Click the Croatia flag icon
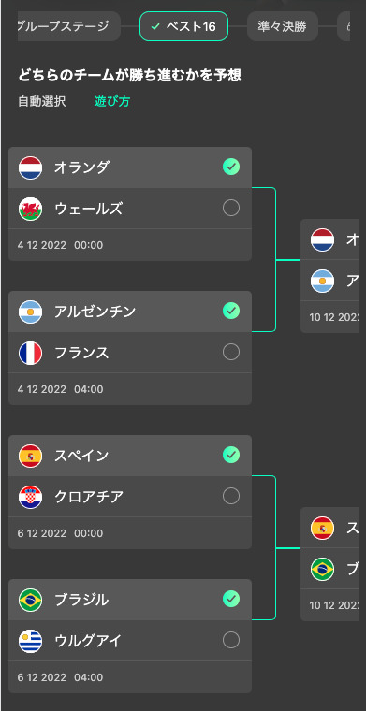Image resolution: width=366 pixels, height=711 pixels. pos(30,497)
